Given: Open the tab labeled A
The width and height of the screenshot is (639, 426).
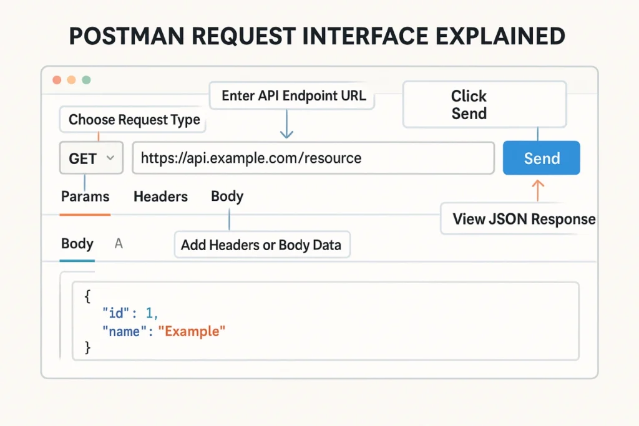Looking at the screenshot, I should [x=119, y=243].
